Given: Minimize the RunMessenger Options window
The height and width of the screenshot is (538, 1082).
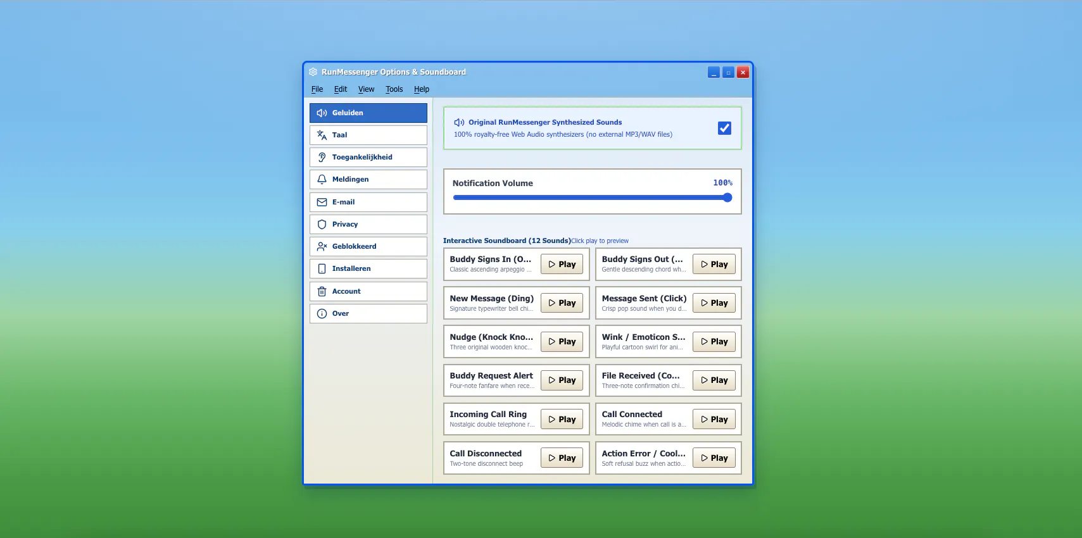Looking at the screenshot, I should pos(714,72).
